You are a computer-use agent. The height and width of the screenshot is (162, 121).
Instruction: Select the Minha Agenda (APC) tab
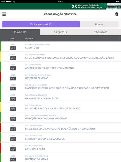click(x=41, y=24)
